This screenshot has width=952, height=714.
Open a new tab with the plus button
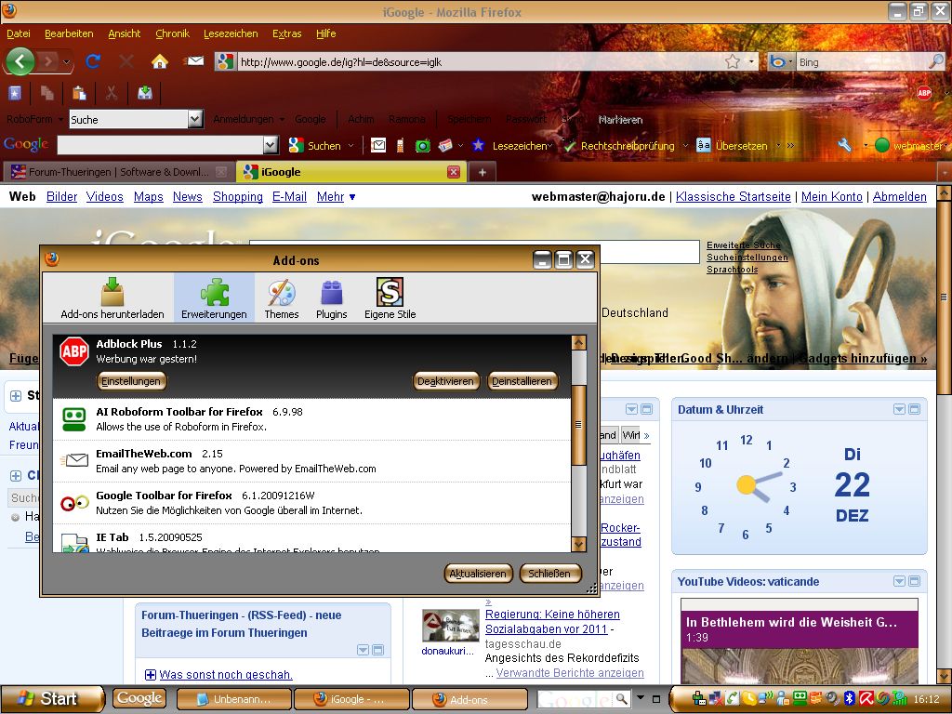483,172
